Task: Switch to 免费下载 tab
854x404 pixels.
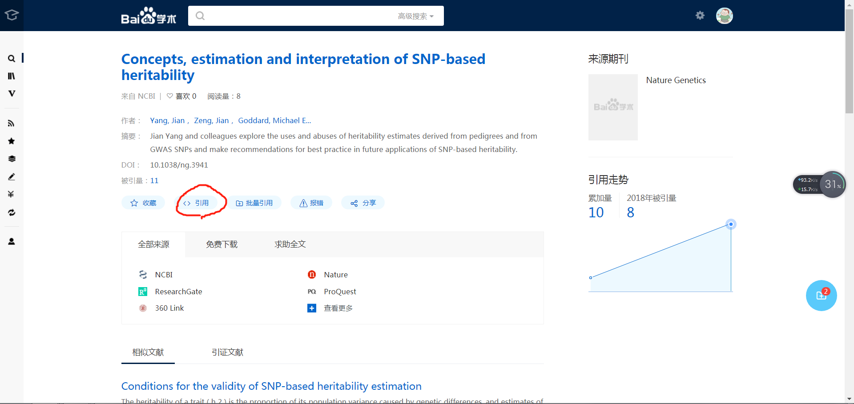Action: [x=222, y=244]
